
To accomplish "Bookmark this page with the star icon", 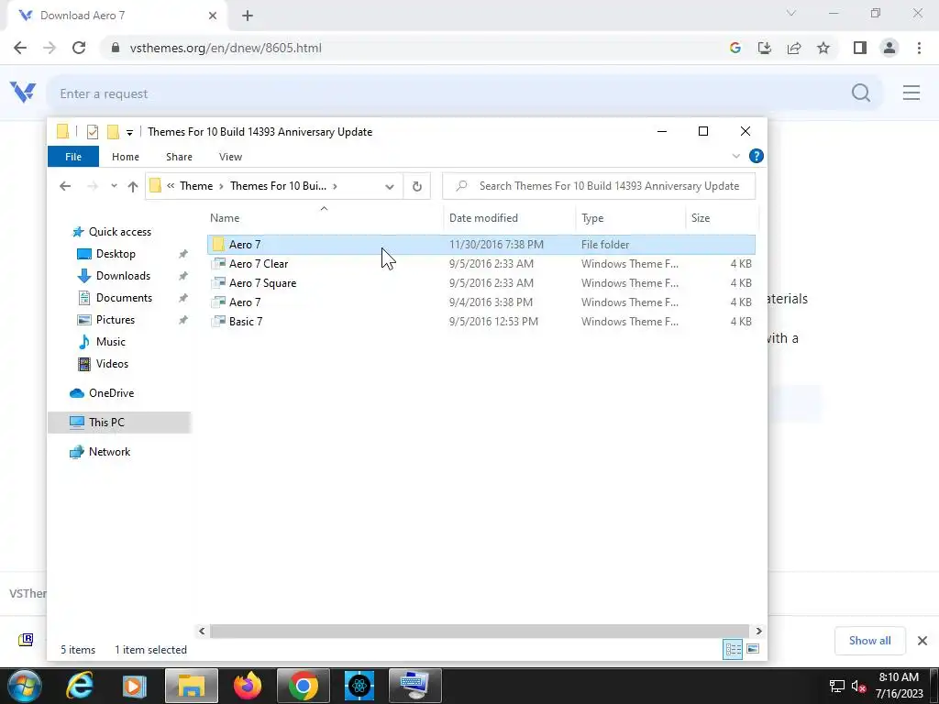I will coord(823,48).
